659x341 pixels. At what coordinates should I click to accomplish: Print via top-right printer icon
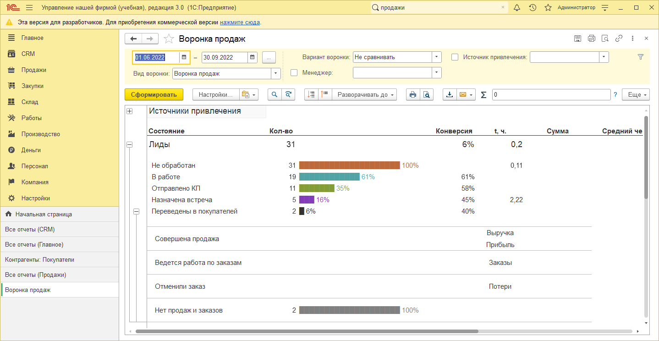tap(592, 38)
